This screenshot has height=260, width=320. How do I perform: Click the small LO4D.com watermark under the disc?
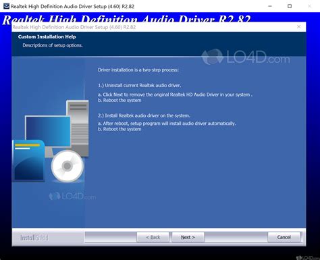[x=72, y=197]
